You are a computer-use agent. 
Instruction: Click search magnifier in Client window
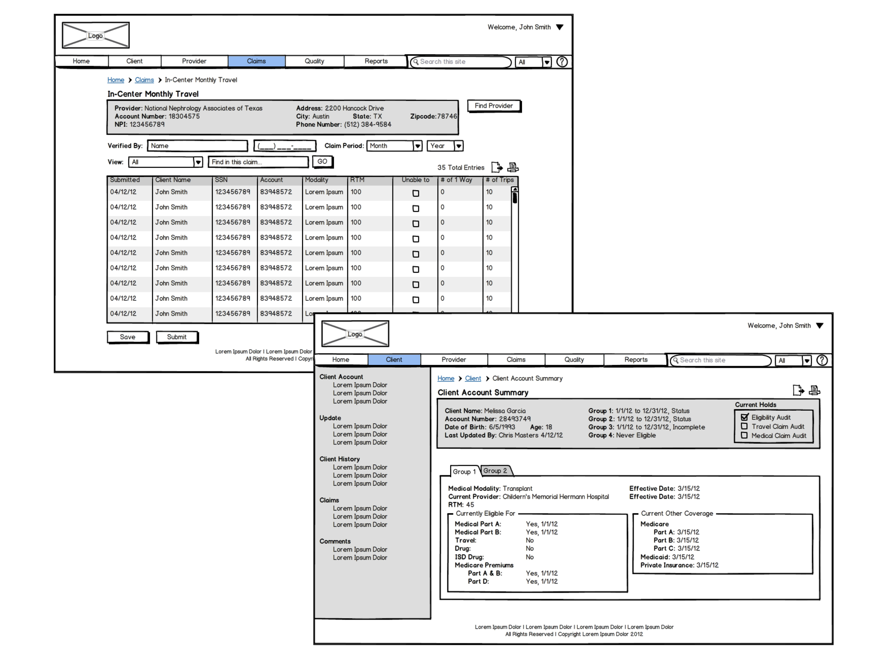[675, 360]
